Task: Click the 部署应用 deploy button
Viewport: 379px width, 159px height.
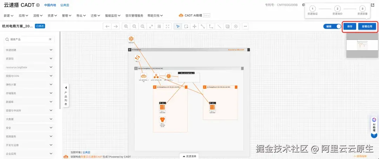Action: 367,27
